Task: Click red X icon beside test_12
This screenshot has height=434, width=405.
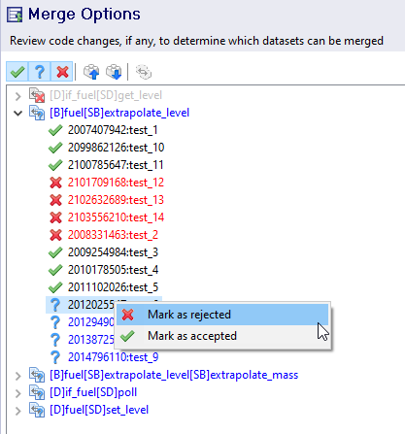Action: (x=55, y=183)
